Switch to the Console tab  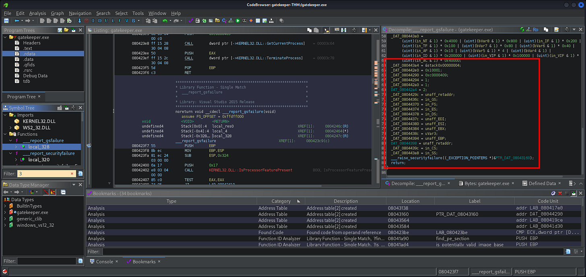pos(104,261)
